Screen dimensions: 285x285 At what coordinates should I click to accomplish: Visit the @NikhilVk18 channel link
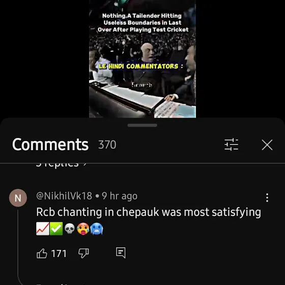point(64,196)
